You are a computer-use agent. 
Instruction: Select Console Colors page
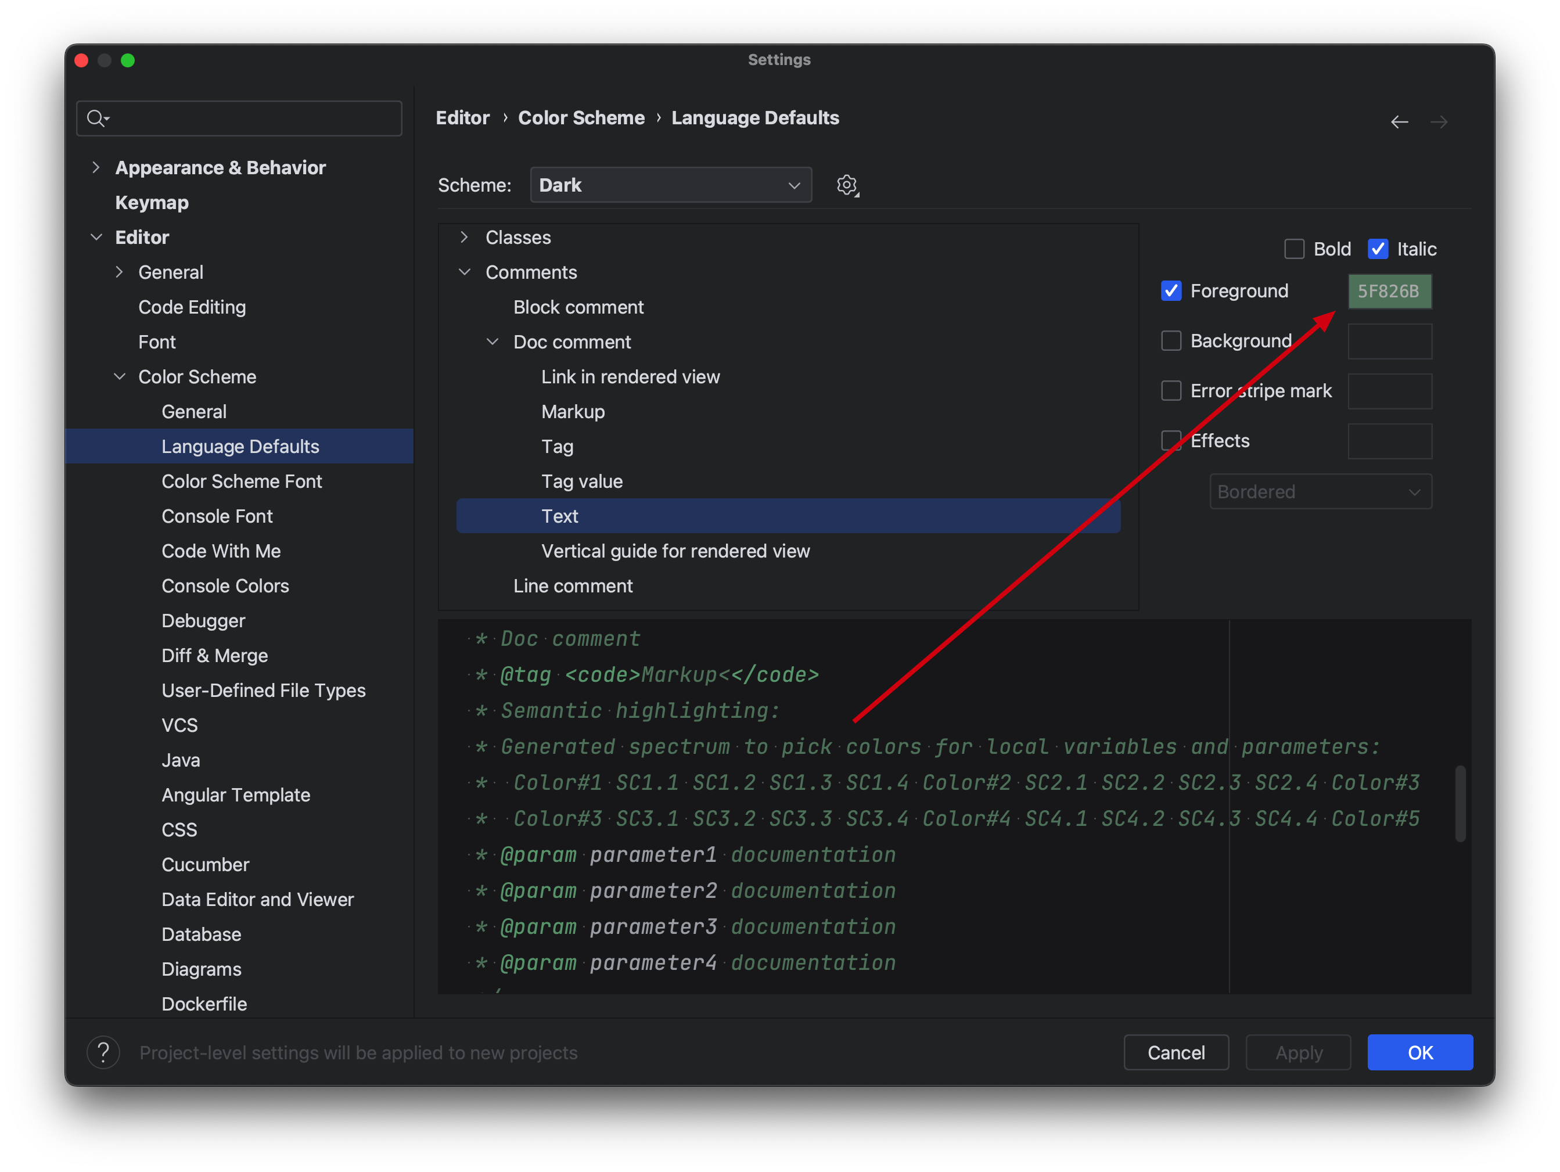coord(225,586)
